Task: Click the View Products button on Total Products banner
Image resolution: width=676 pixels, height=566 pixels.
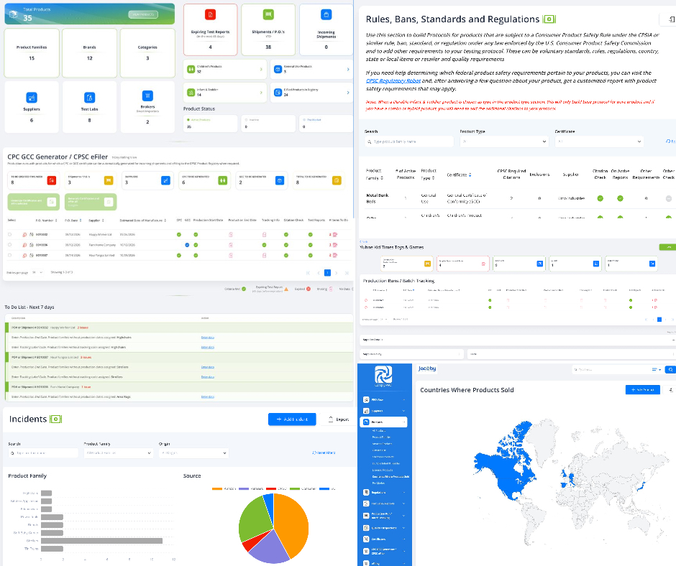Action: pyautogui.click(x=143, y=14)
